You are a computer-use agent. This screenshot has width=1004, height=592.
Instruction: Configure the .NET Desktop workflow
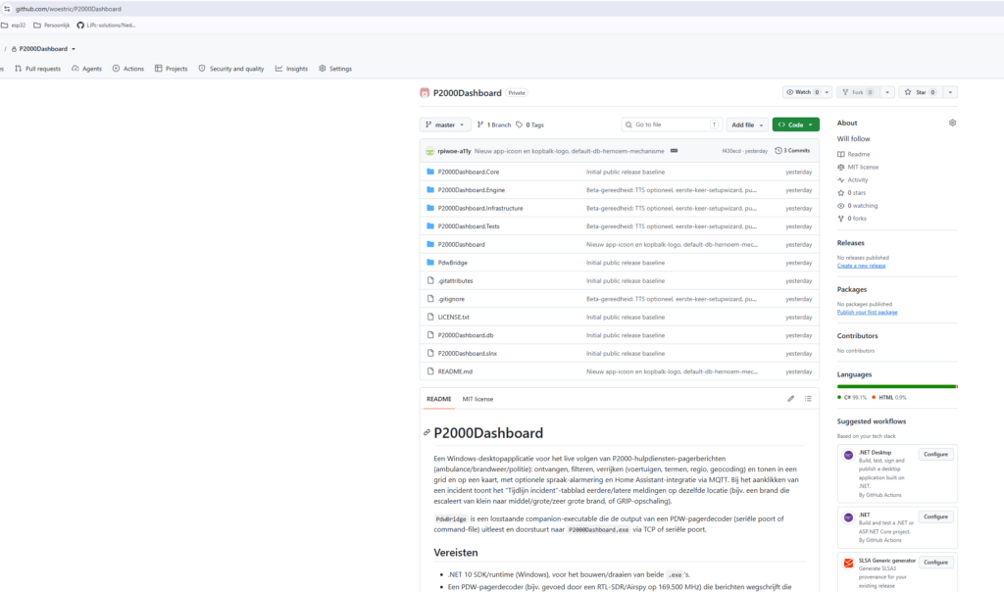[935, 455]
